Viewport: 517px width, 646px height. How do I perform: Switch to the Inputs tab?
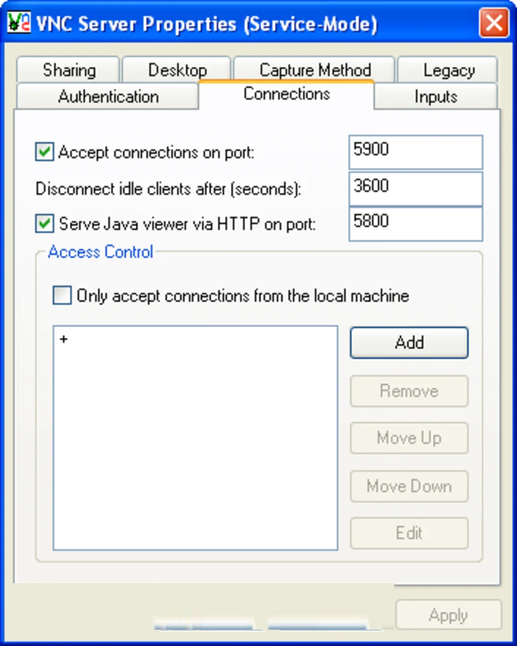436,96
